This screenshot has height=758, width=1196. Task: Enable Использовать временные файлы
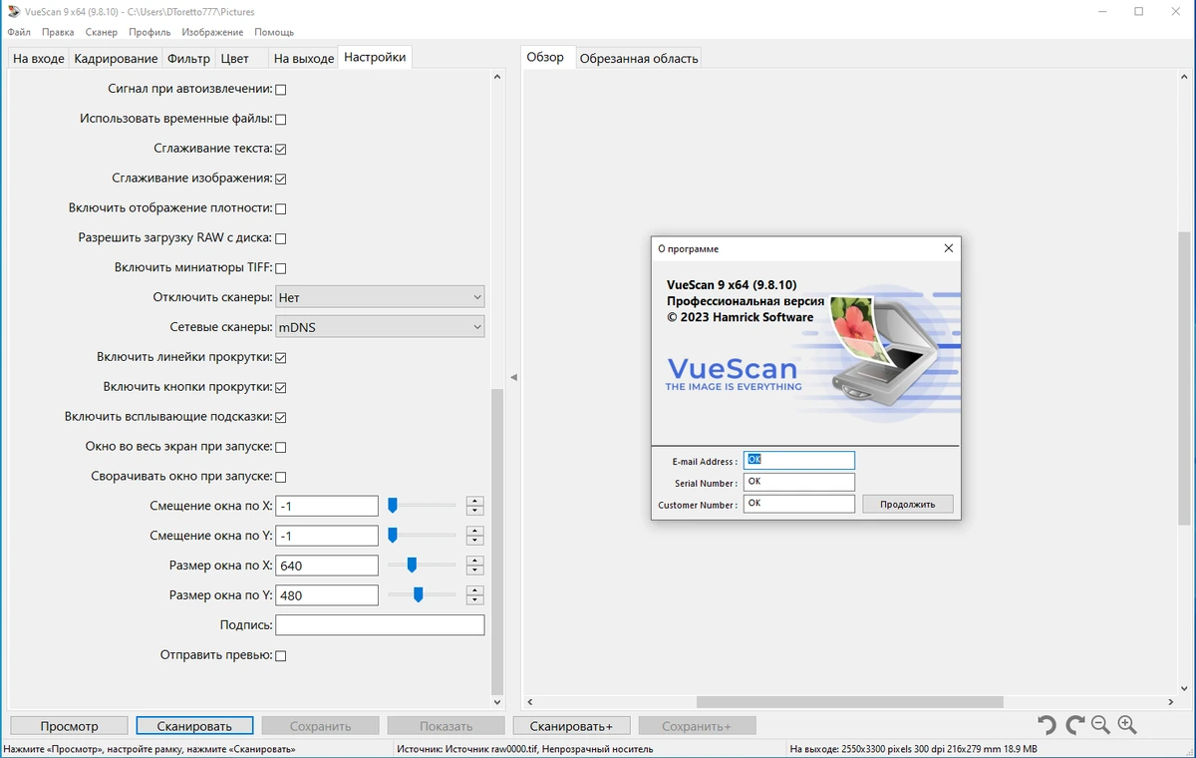tap(280, 120)
